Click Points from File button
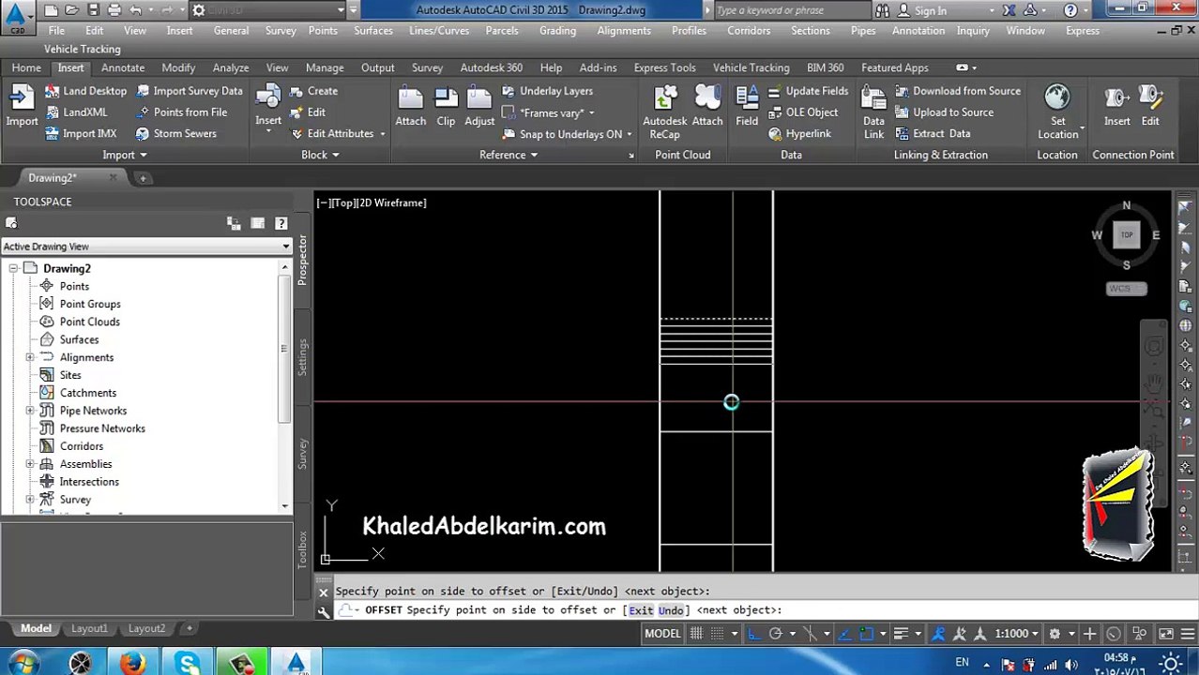The width and height of the screenshot is (1199, 675). pos(181,112)
